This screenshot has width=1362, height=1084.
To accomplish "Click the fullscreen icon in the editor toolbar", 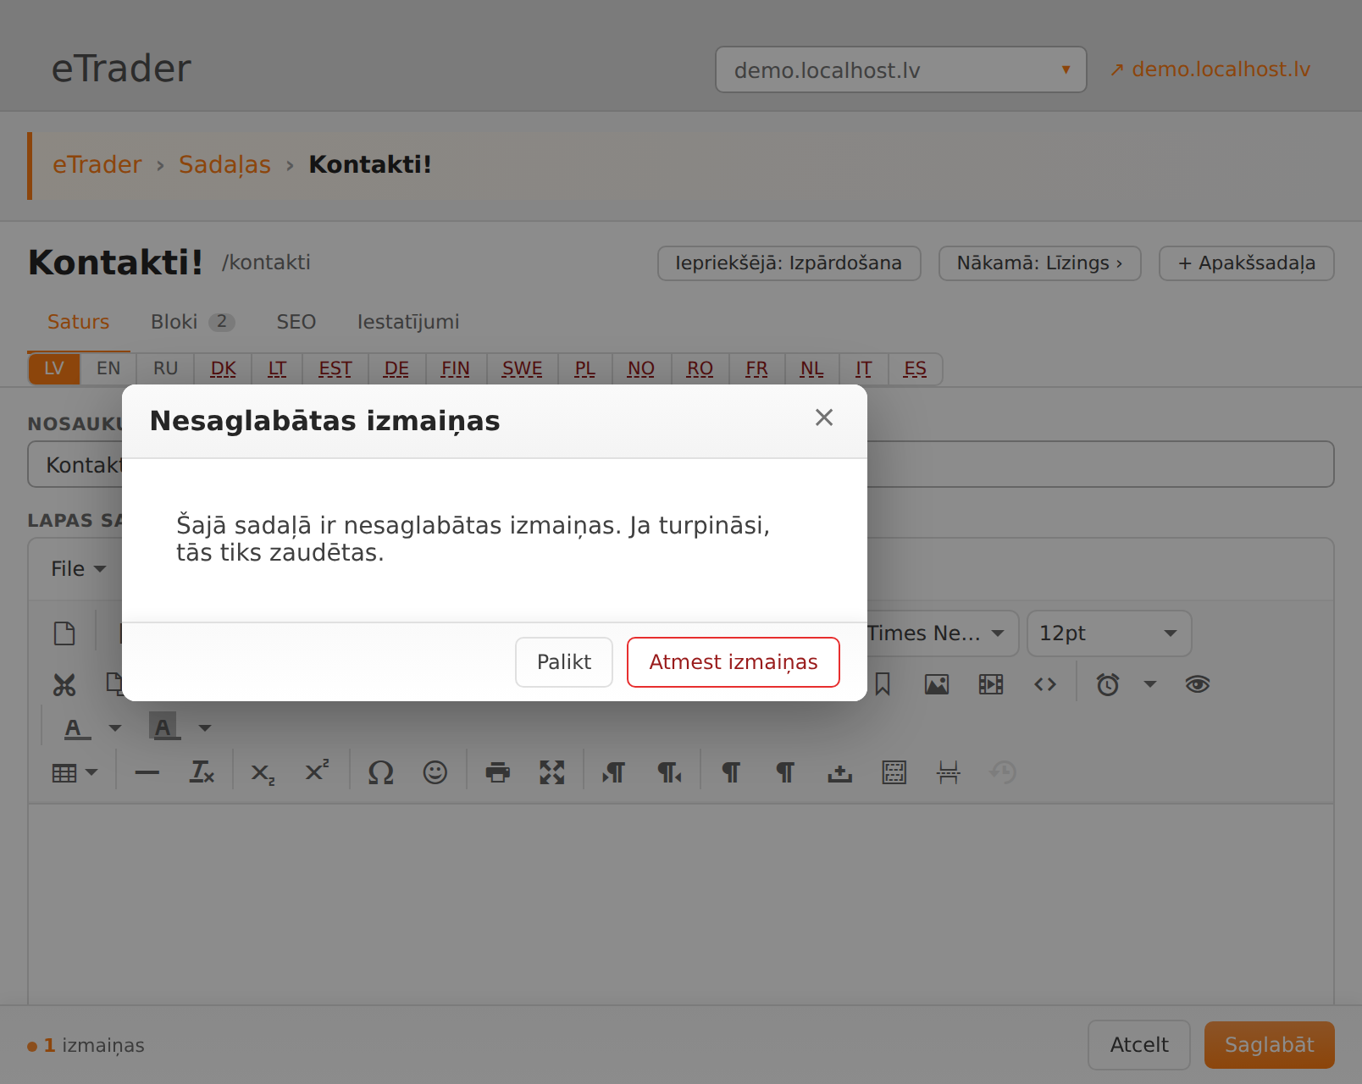I will click(552, 772).
